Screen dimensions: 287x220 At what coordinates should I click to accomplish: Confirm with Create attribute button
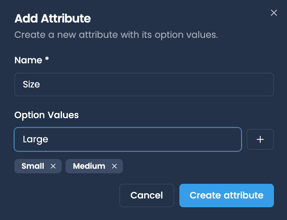(x=227, y=196)
